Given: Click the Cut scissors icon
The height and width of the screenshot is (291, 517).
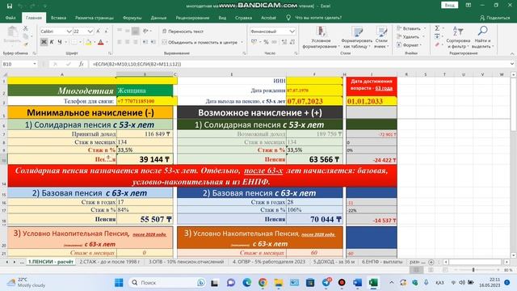Looking at the screenshot, I should coord(25,29).
